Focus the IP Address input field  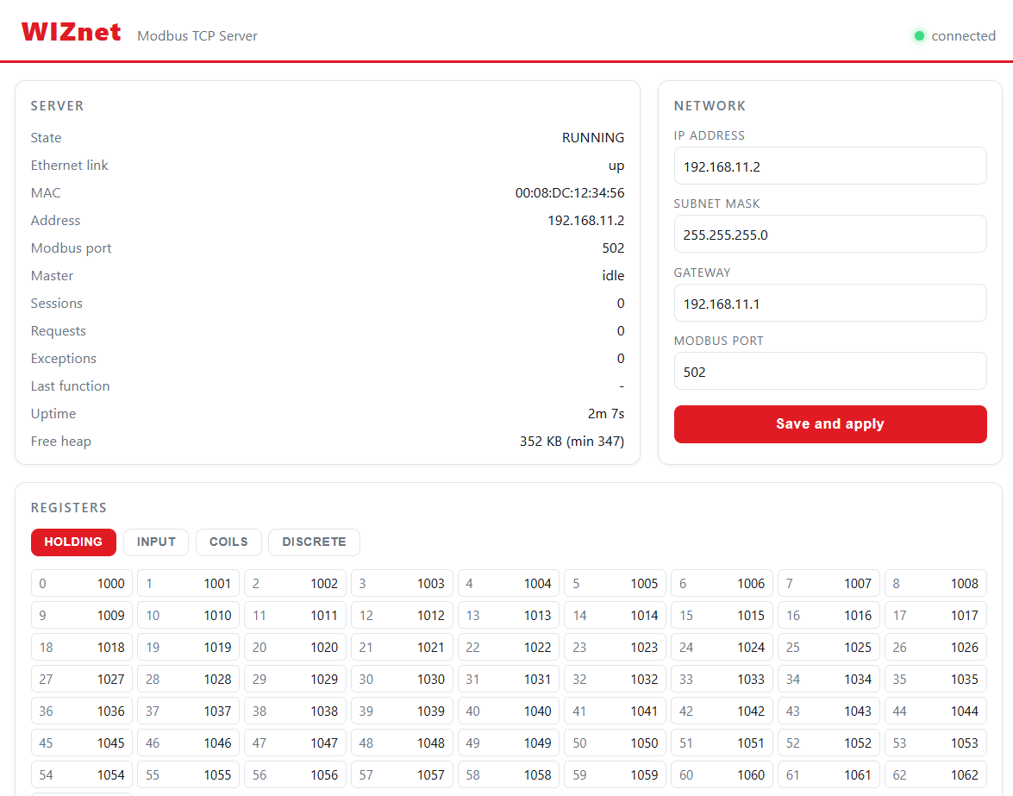[x=830, y=166]
